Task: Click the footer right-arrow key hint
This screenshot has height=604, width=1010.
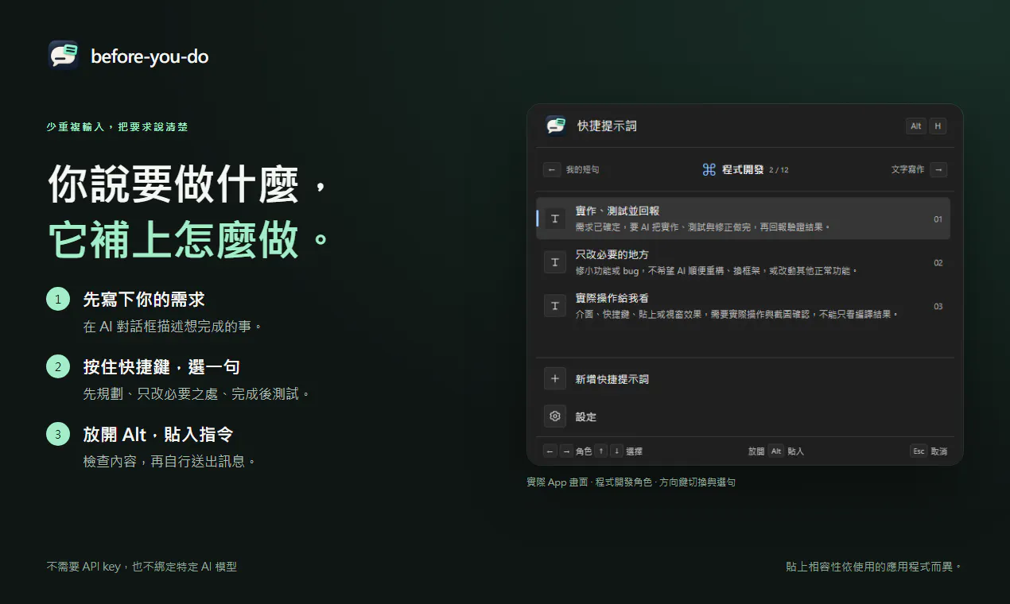Action: click(x=566, y=451)
